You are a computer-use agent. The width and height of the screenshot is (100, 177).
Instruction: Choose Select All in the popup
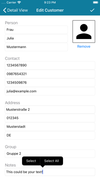pyautogui.click(x=52, y=161)
